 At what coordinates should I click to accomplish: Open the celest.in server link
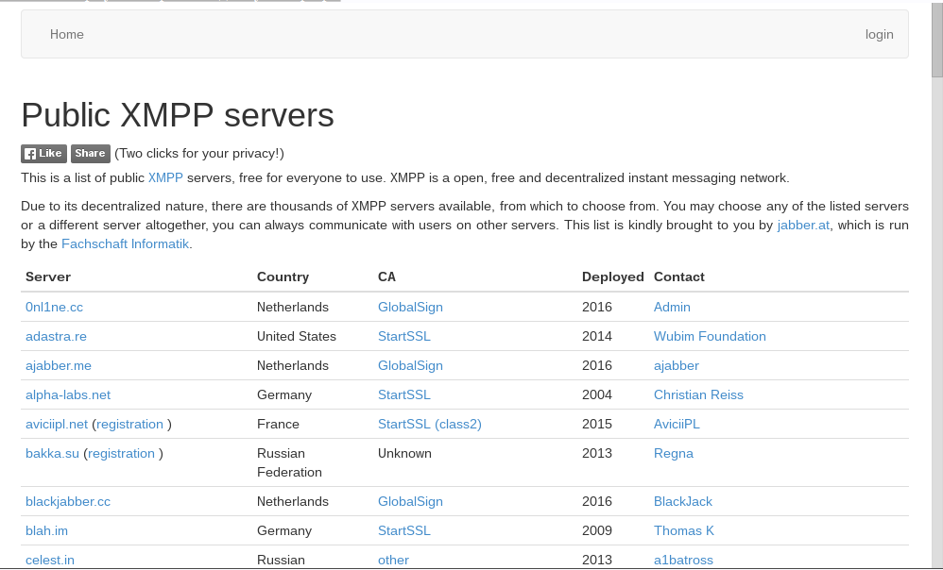pos(50,561)
